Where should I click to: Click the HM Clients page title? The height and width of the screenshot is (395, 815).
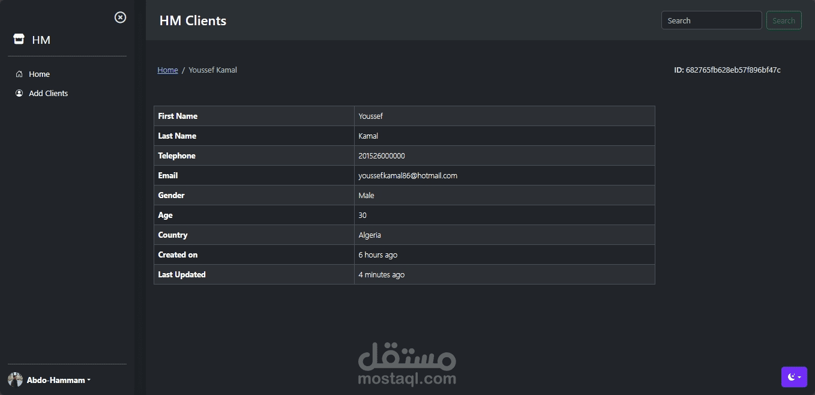[193, 20]
